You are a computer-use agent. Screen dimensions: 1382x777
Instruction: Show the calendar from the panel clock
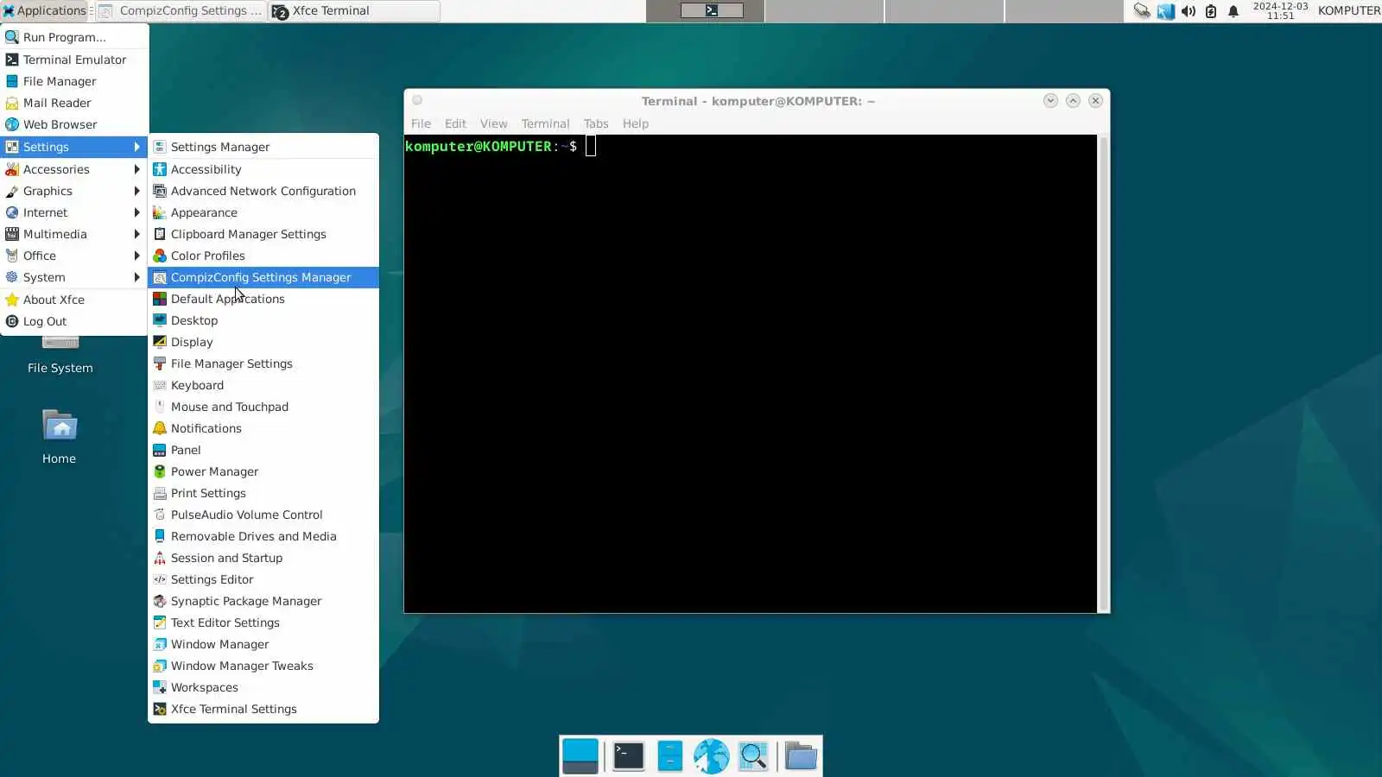pyautogui.click(x=1280, y=11)
